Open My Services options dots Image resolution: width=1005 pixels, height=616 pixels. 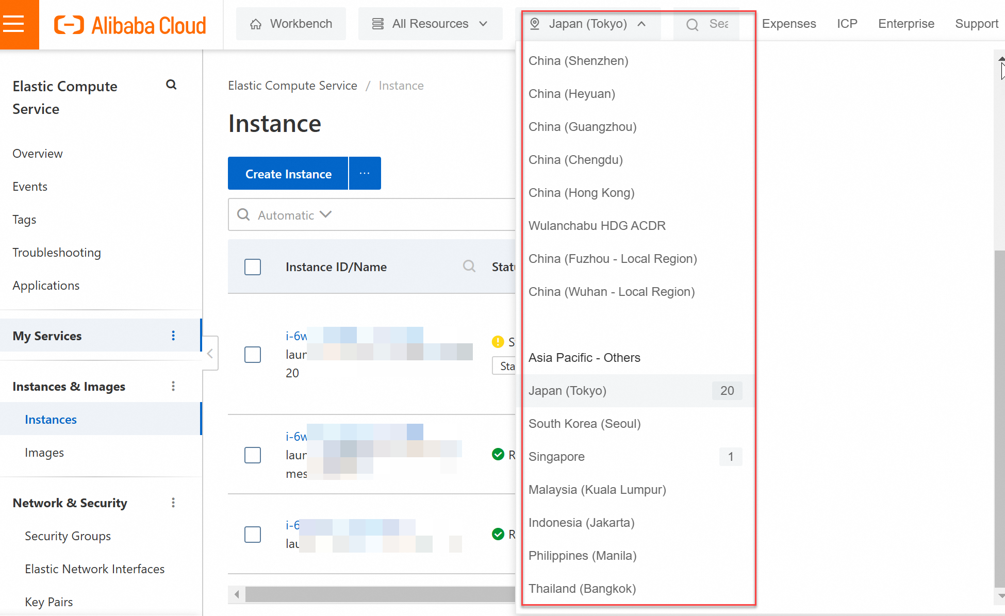click(x=173, y=336)
